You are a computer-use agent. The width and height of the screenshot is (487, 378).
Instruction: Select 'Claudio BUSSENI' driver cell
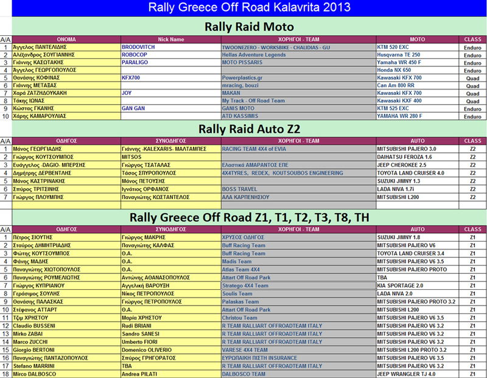click(x=66, y=326)
